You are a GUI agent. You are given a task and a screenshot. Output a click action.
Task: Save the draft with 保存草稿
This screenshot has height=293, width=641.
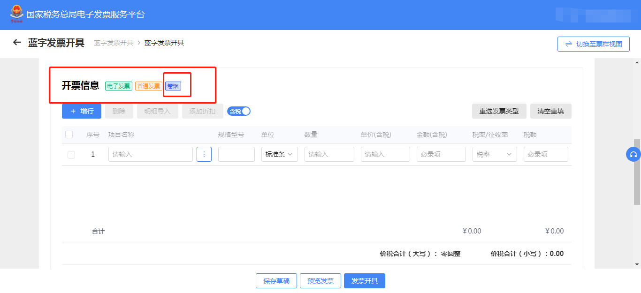tap(276, 281)
